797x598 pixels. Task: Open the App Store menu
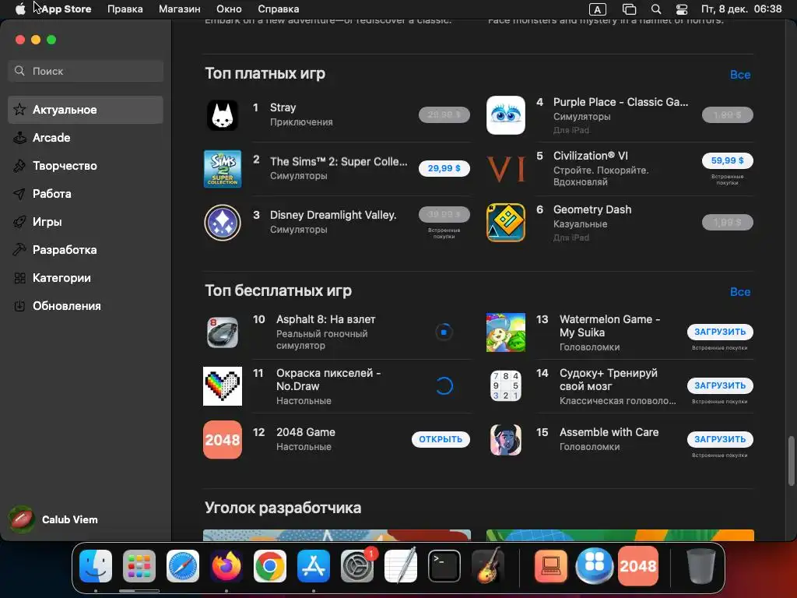click(66, 9)
